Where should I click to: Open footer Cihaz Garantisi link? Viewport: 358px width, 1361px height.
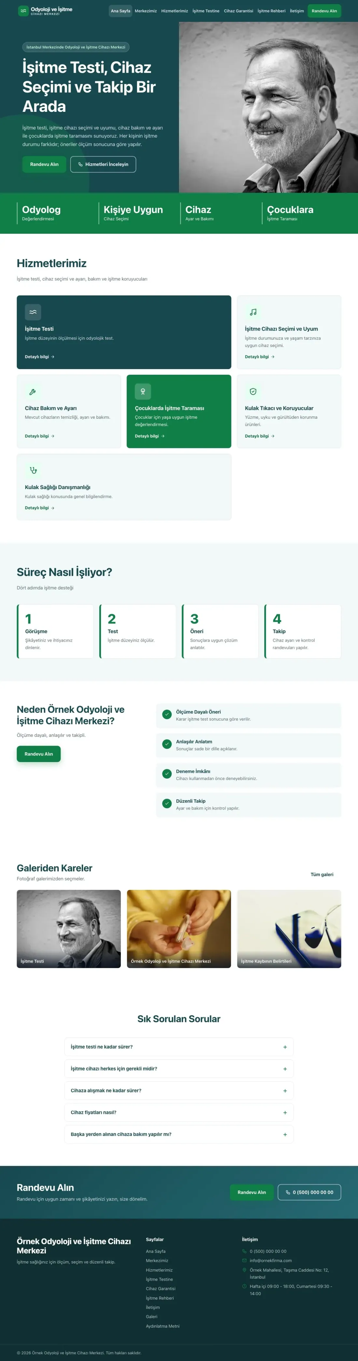161,1289
